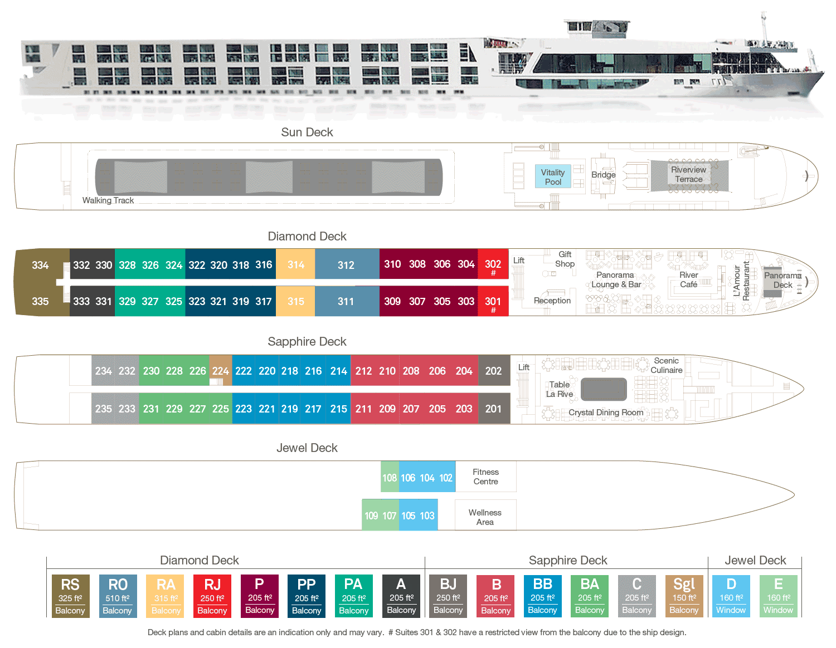
Task: Select cabin 212 on Sapphire Deck
Action: click(x=363, y=371)
